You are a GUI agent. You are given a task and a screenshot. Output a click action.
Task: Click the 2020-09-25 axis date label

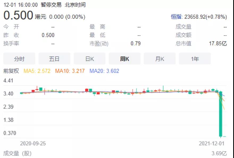[x=33, y=143]
